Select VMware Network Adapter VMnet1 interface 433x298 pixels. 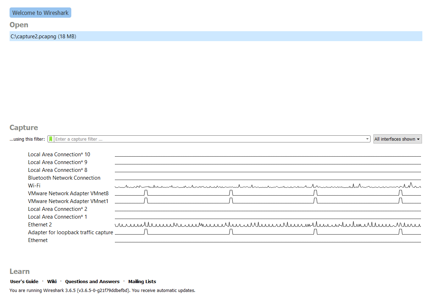68,201
